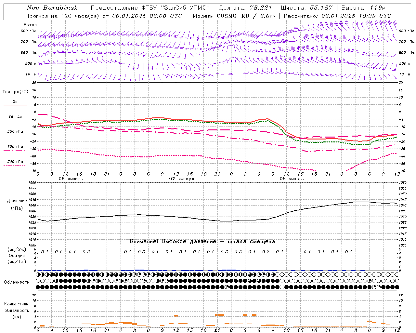This screenshot has width=416, height=333.
Task: Click the '1060' pressure axis tick on left
Action: [x=32, y=183]
